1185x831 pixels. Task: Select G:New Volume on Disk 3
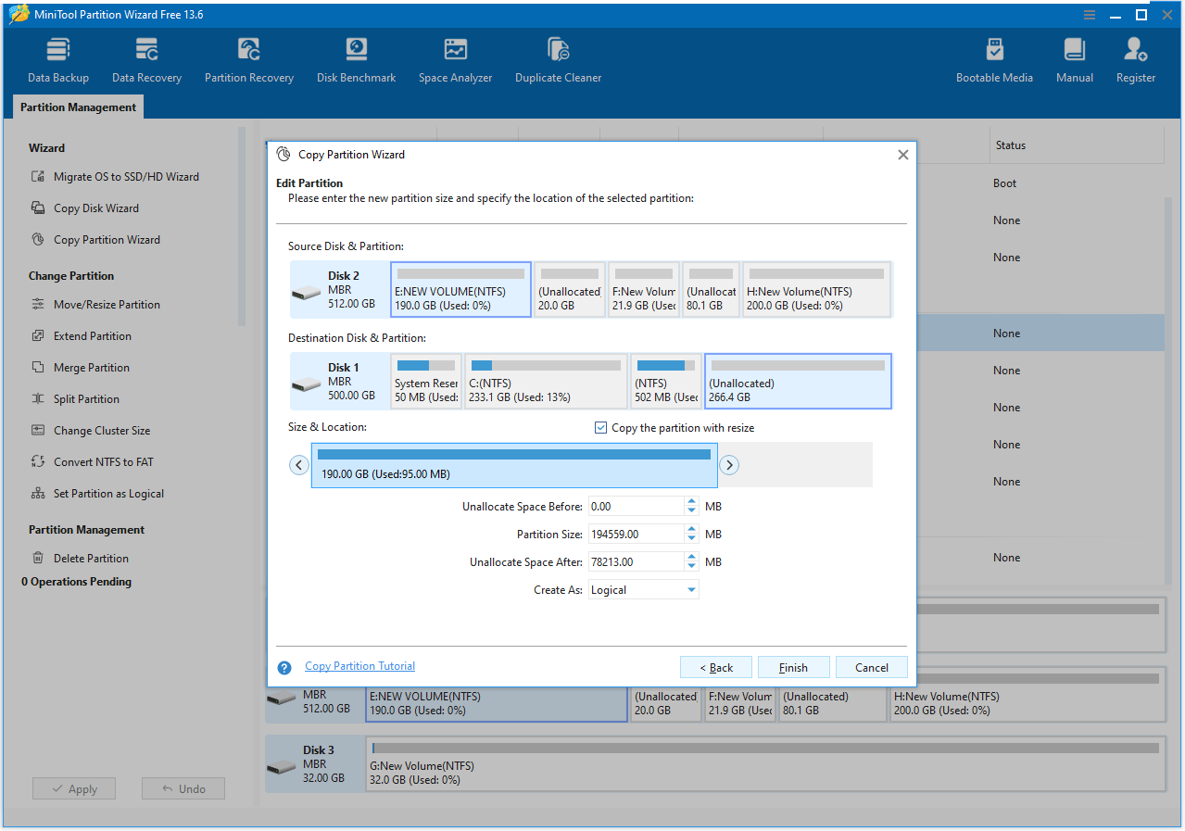[x=766, y=764]
